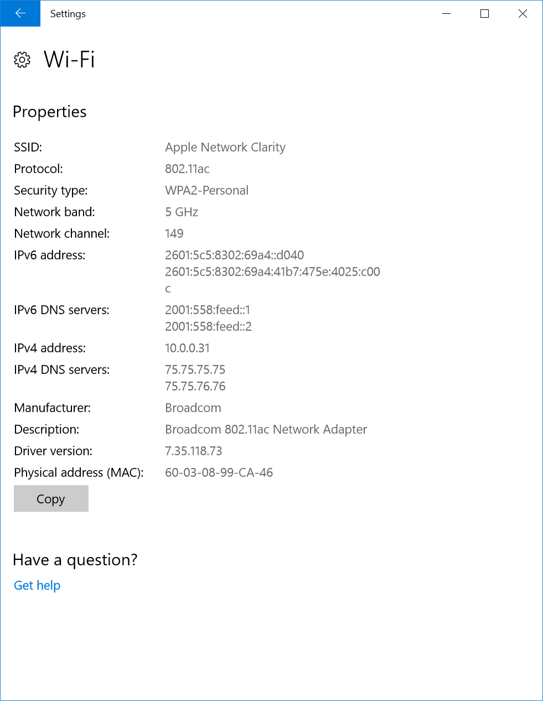Click the SSID value Apple Network Clarity
The image size is (543, 701).
[225, 147]
